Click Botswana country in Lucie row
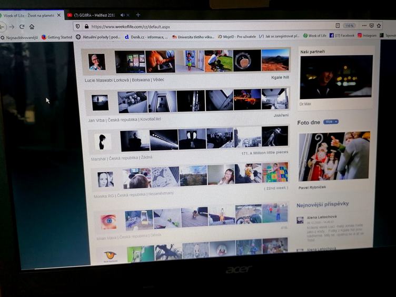This screenshot has height=297, width=396. click(x=141, y=80)
